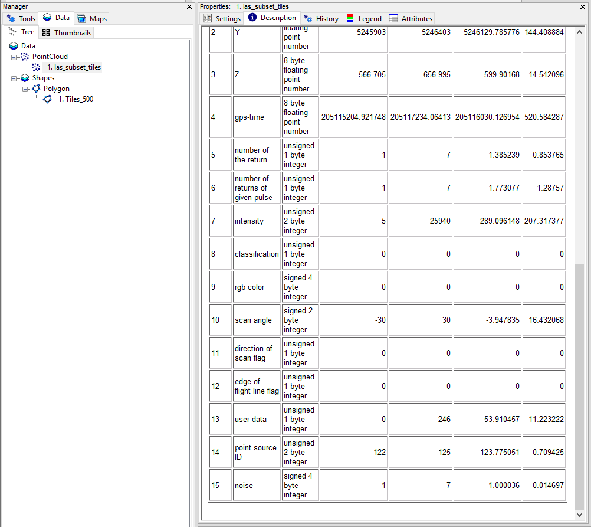Click the gps-time minimum value 205115204.921748
Screen dimensions: 591x527
coord(353,117)
